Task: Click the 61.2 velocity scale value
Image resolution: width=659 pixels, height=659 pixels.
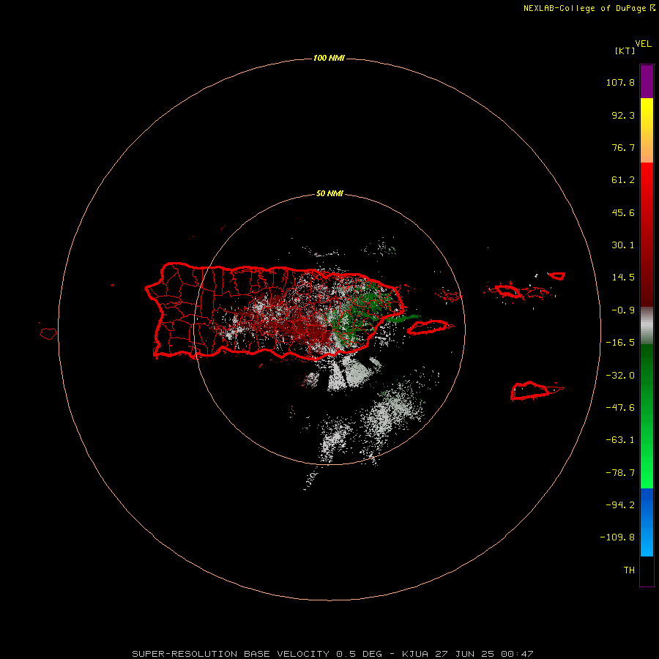Action: click(623, 180)
